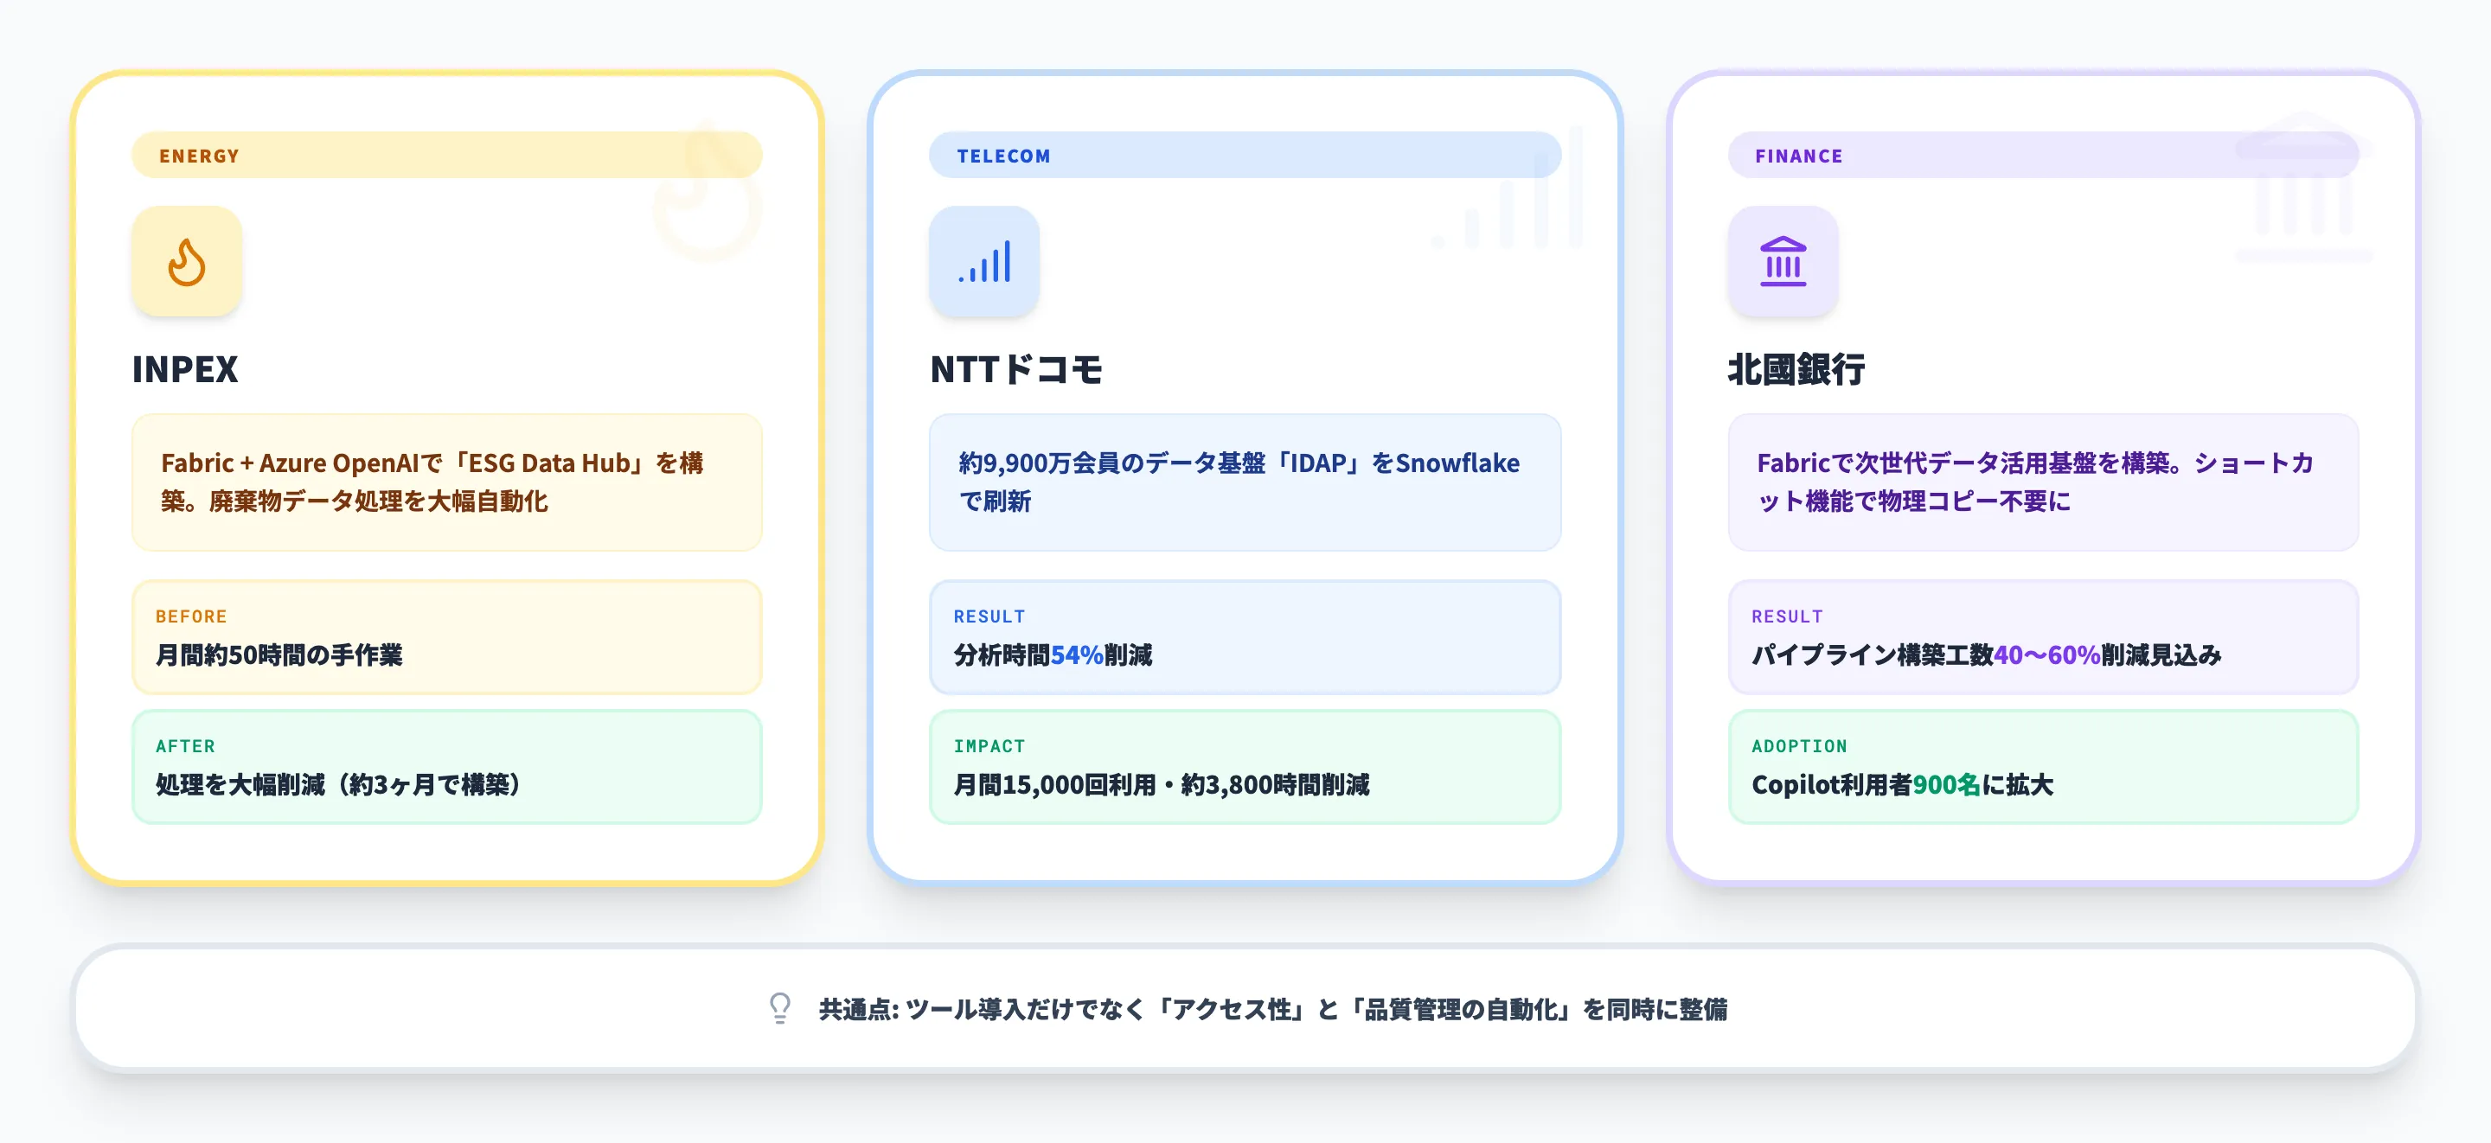This screenshot has width=2491, height=1143.
Task: Click the 北國銀行 company title
Action: pos(1796,369)
